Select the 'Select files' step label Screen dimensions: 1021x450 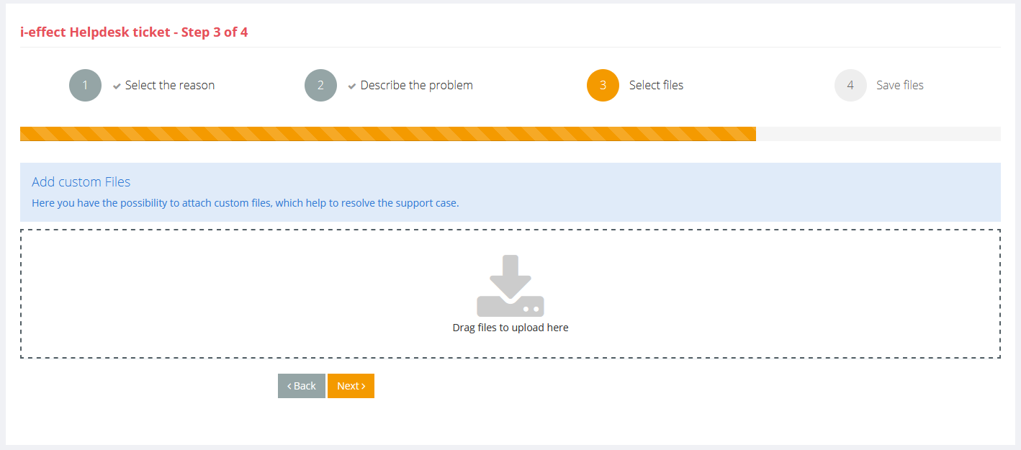(x=656, y=86)
